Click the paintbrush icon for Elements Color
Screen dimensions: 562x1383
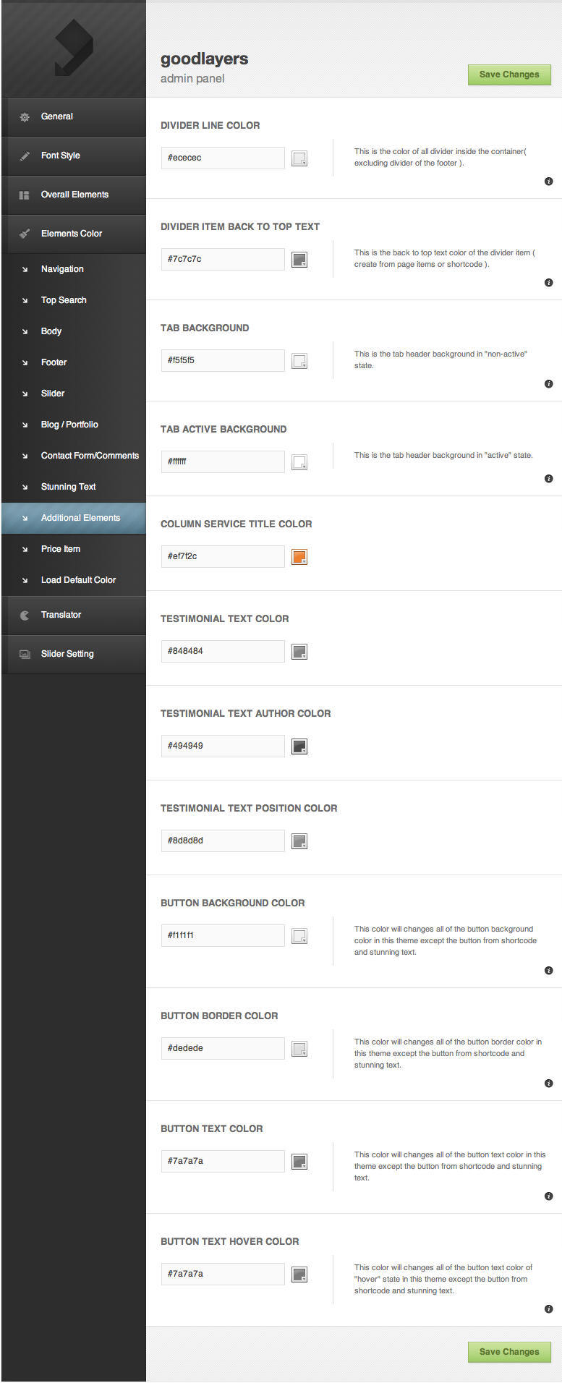coord(25,234)
